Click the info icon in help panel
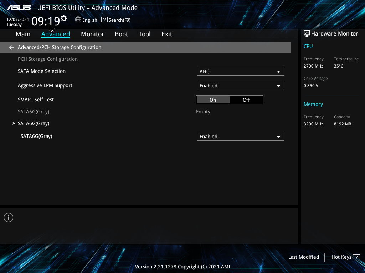 [x=9, y=218]
